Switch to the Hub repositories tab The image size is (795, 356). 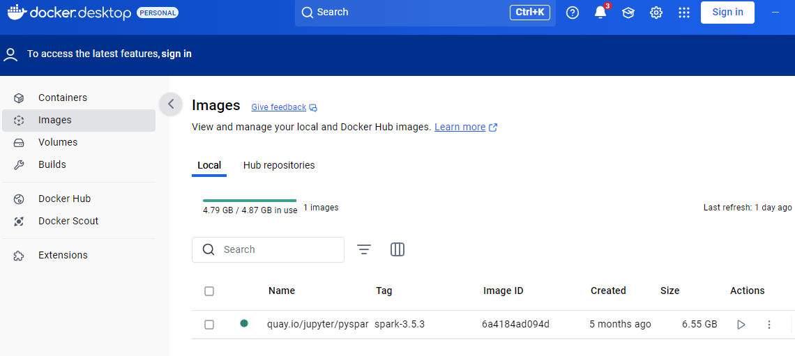[279, 166]
